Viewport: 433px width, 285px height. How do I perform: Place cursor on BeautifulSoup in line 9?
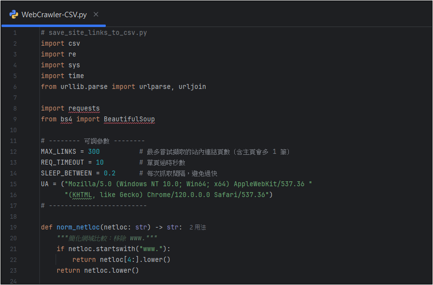click(x=129, y=119)
